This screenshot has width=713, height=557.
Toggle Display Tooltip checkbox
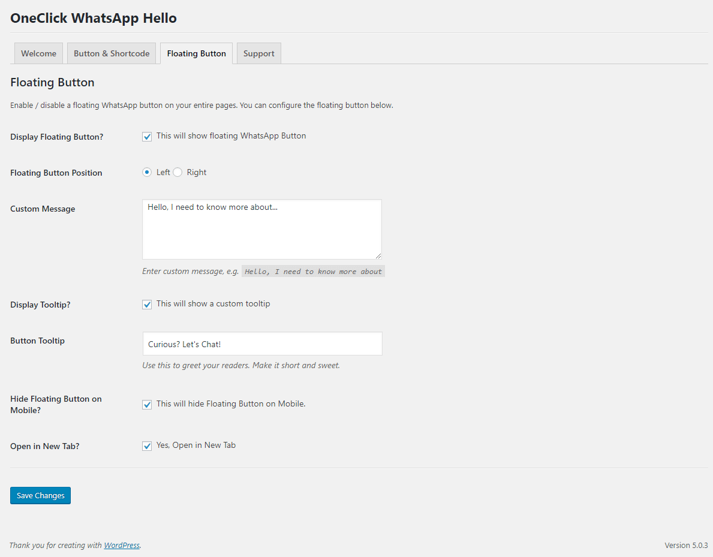[x=147, y=304]
